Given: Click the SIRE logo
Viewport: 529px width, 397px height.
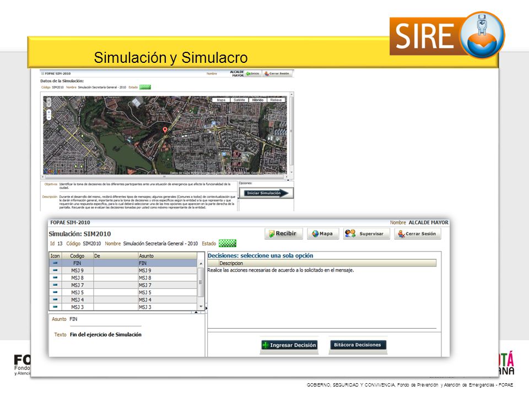Looking at the screenshot, I should pyautogui.click(x=447, y=36).
